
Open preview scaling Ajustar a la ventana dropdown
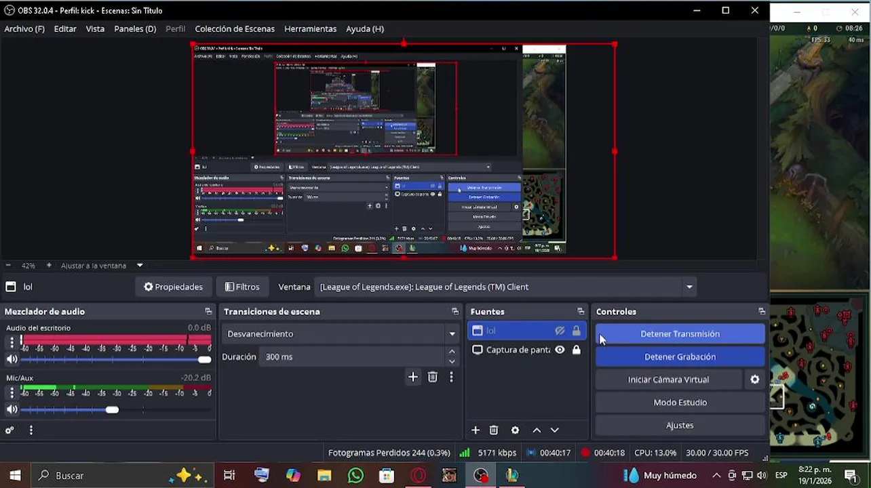[102, 266]
